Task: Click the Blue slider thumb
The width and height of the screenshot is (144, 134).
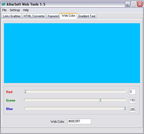Action: tap(125, 108)
